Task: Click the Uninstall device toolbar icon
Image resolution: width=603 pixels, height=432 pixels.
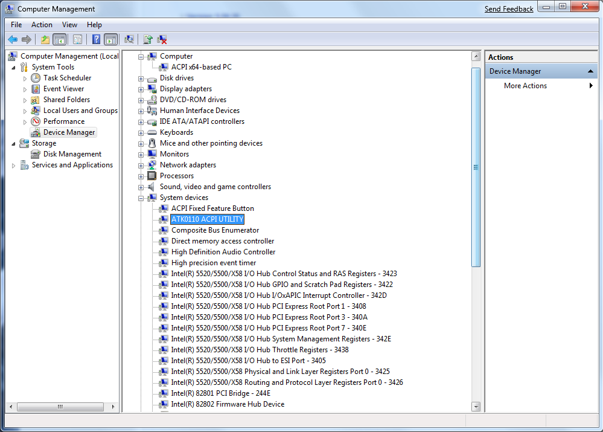Action: [162, 39]
